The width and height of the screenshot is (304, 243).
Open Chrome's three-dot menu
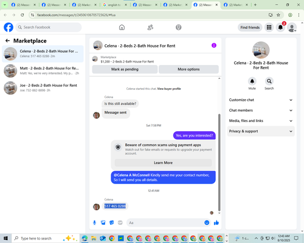[299, 15]
